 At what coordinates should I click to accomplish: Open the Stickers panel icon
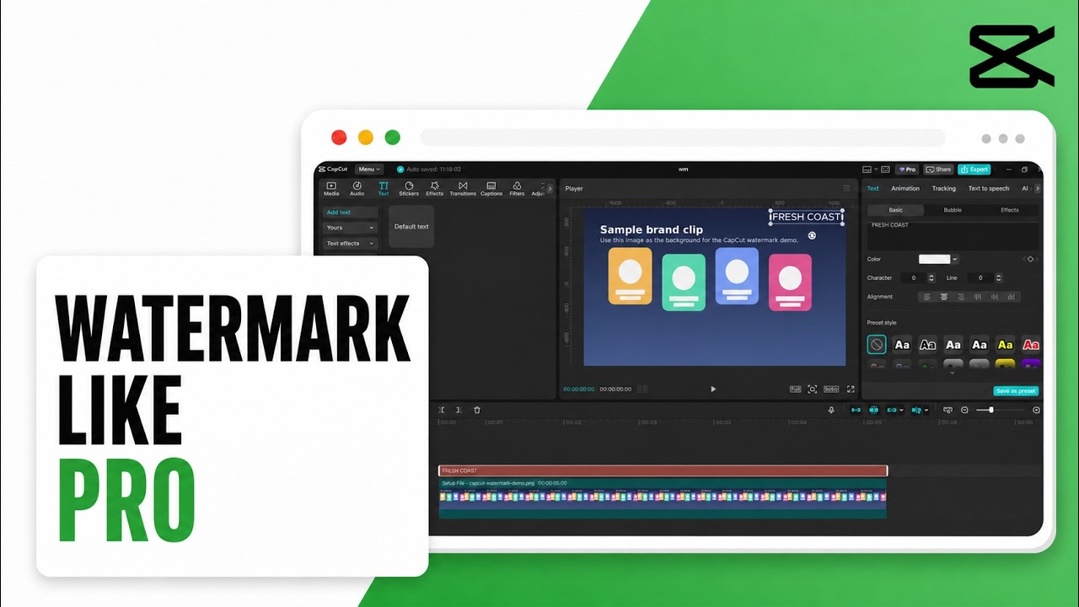pyautogui.click(x=409, y=188)
